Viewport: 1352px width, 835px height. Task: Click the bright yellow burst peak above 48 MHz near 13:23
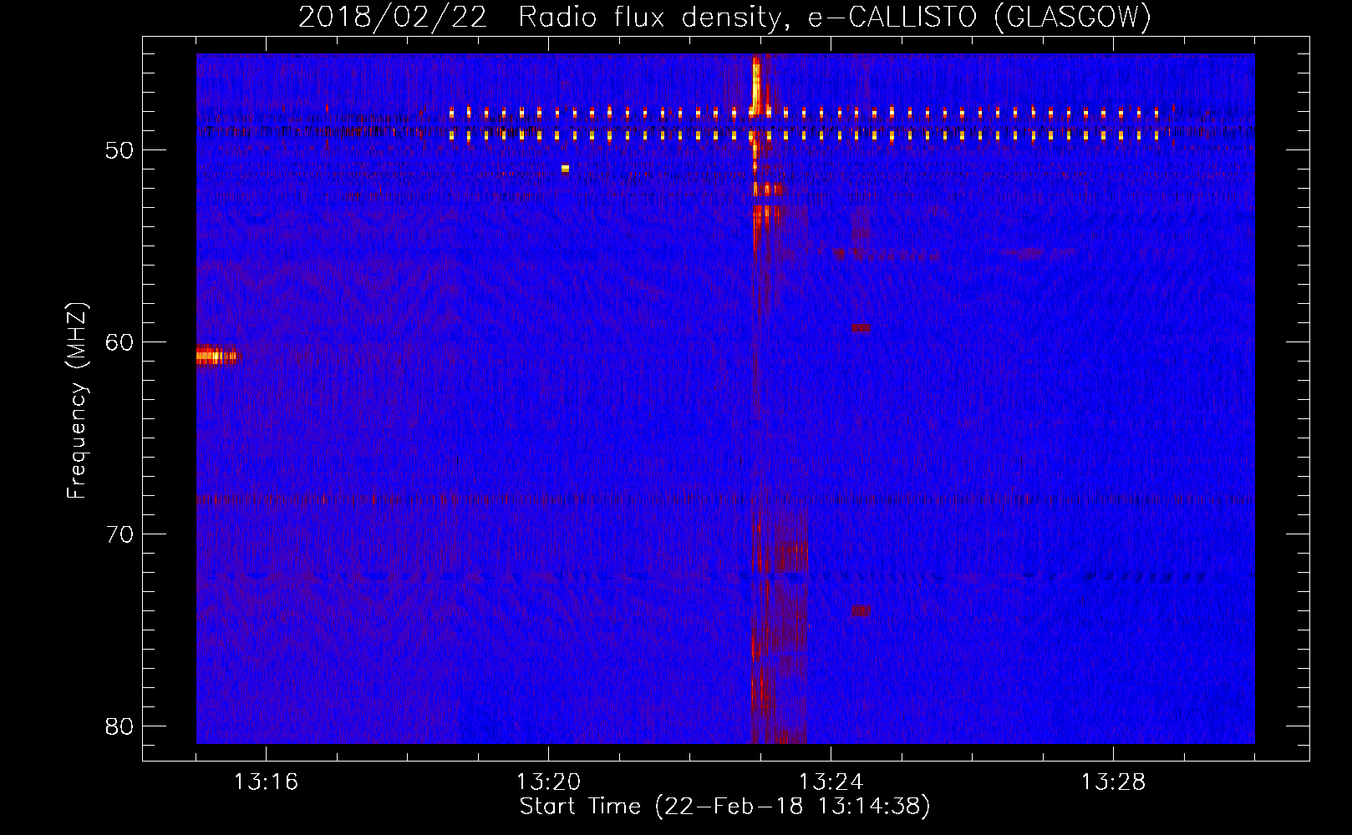pyautogui.click(x=756, y=84)
